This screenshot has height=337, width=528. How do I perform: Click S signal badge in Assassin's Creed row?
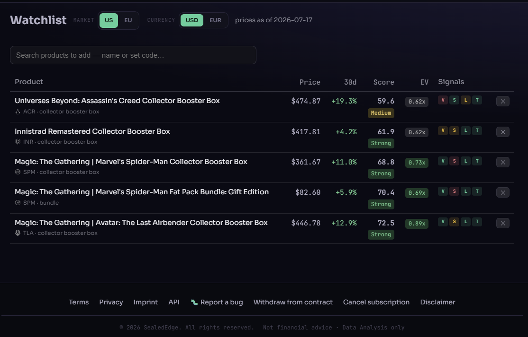coord(454,100)
